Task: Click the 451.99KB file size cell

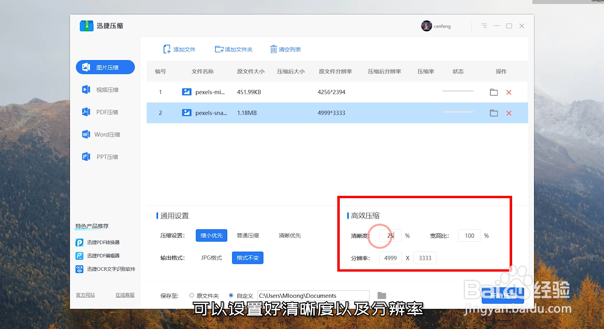Action: [249, 92]
